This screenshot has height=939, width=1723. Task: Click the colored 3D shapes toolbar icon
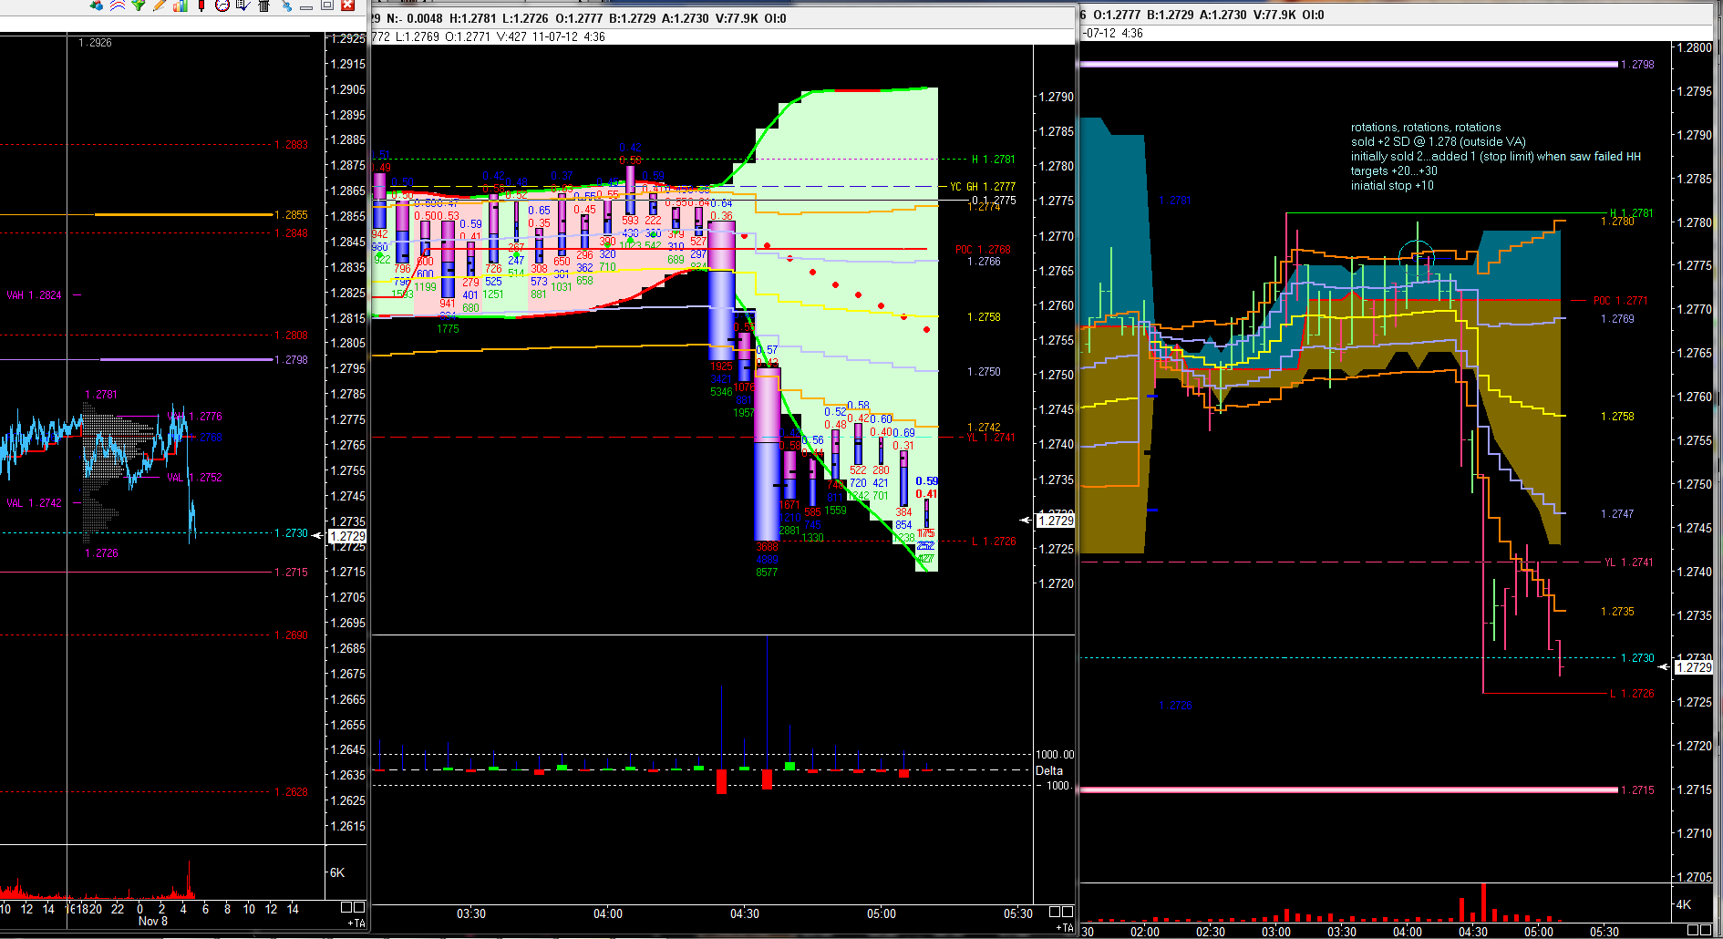click(96, 5)
